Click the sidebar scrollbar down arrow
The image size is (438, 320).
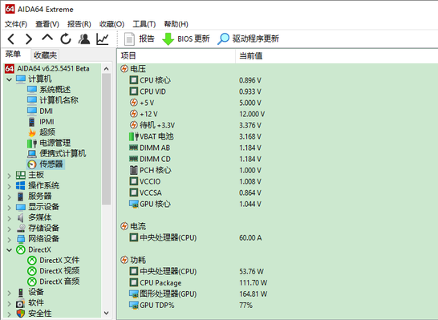[107, 313]
